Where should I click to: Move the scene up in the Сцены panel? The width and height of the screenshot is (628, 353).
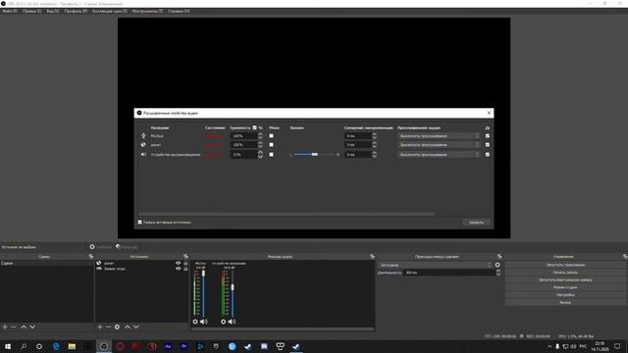point(24,327)
